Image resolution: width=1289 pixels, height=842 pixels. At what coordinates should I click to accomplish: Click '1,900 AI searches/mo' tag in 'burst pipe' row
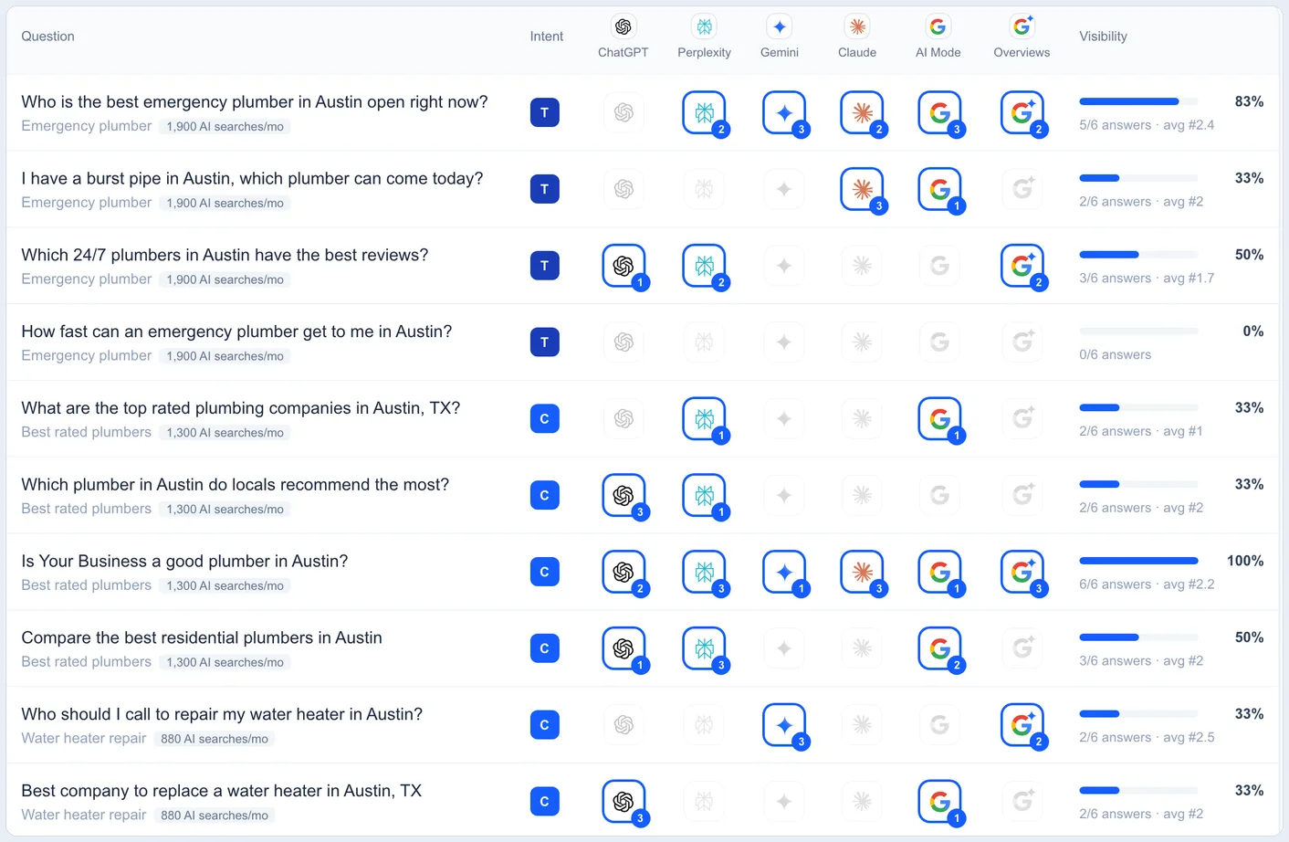[x=225, y=203]
